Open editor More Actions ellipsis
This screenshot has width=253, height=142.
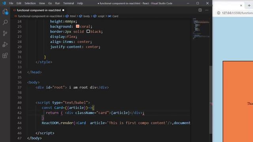pyautogui.click(x=207, y=10)
